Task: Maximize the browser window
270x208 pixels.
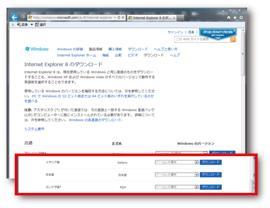Action: [x=230, y=11]
